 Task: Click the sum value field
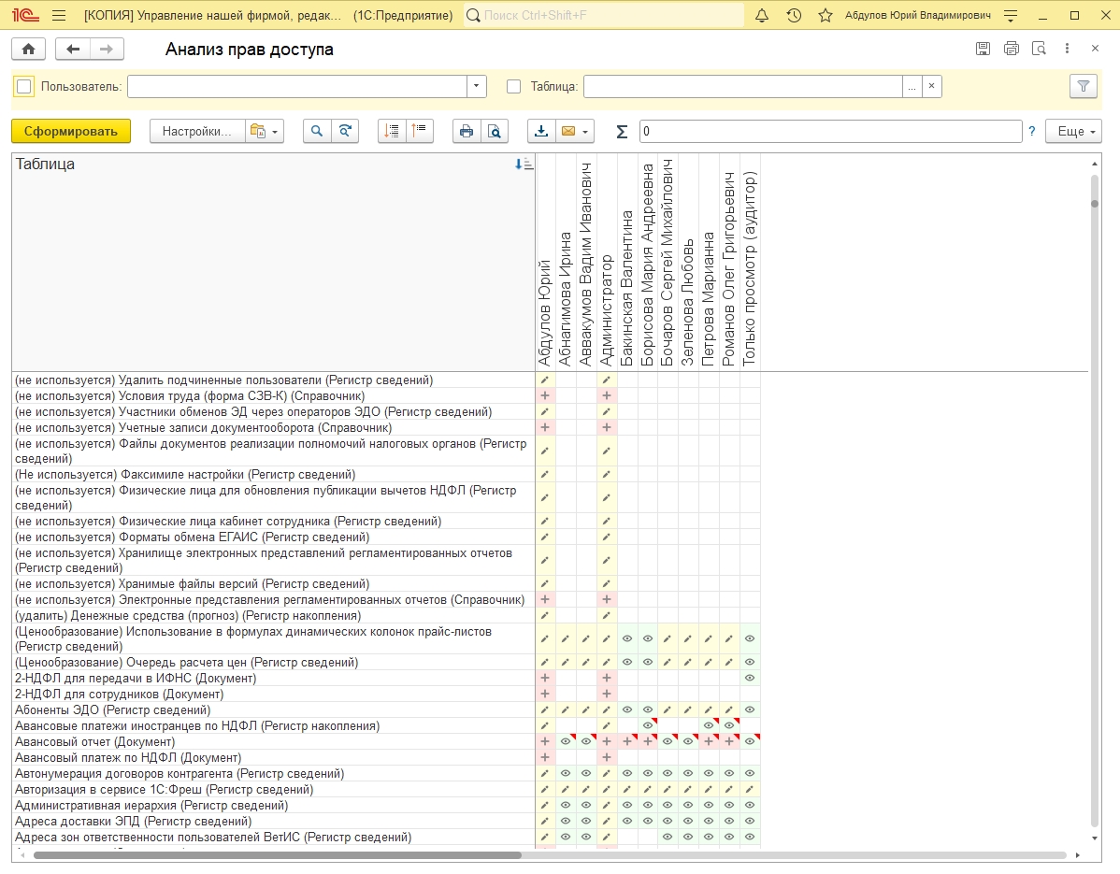[831, 132]
